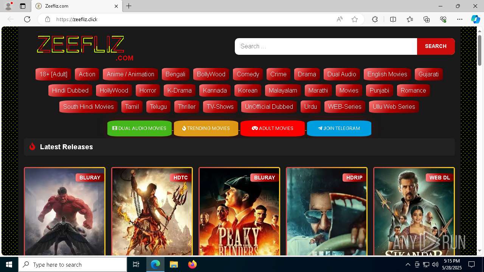Image resolution: width=484 pixels, height=272 pixels.
Task: Open TV-Shows category
Action: [x=220, y=107]
